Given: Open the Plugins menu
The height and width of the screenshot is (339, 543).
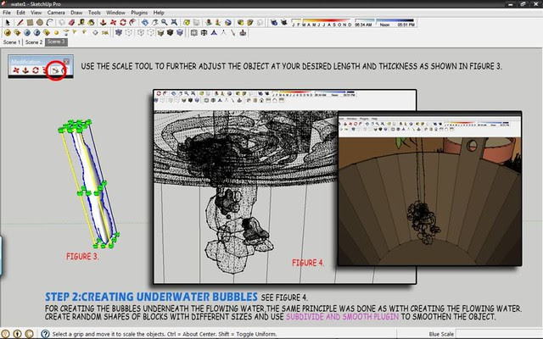Looking at the screenshot, I should click(139, 14).
